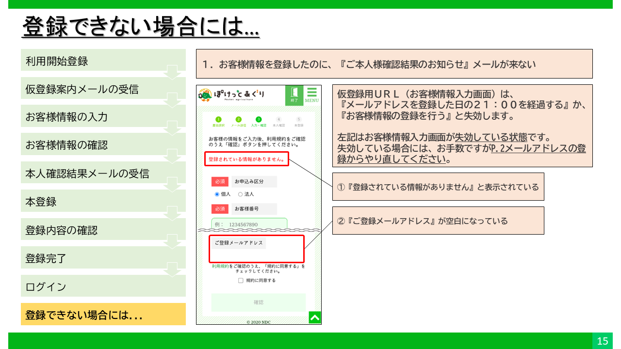
Task: Check the 規約に同意する checkbox
Action: click(241, 281)
